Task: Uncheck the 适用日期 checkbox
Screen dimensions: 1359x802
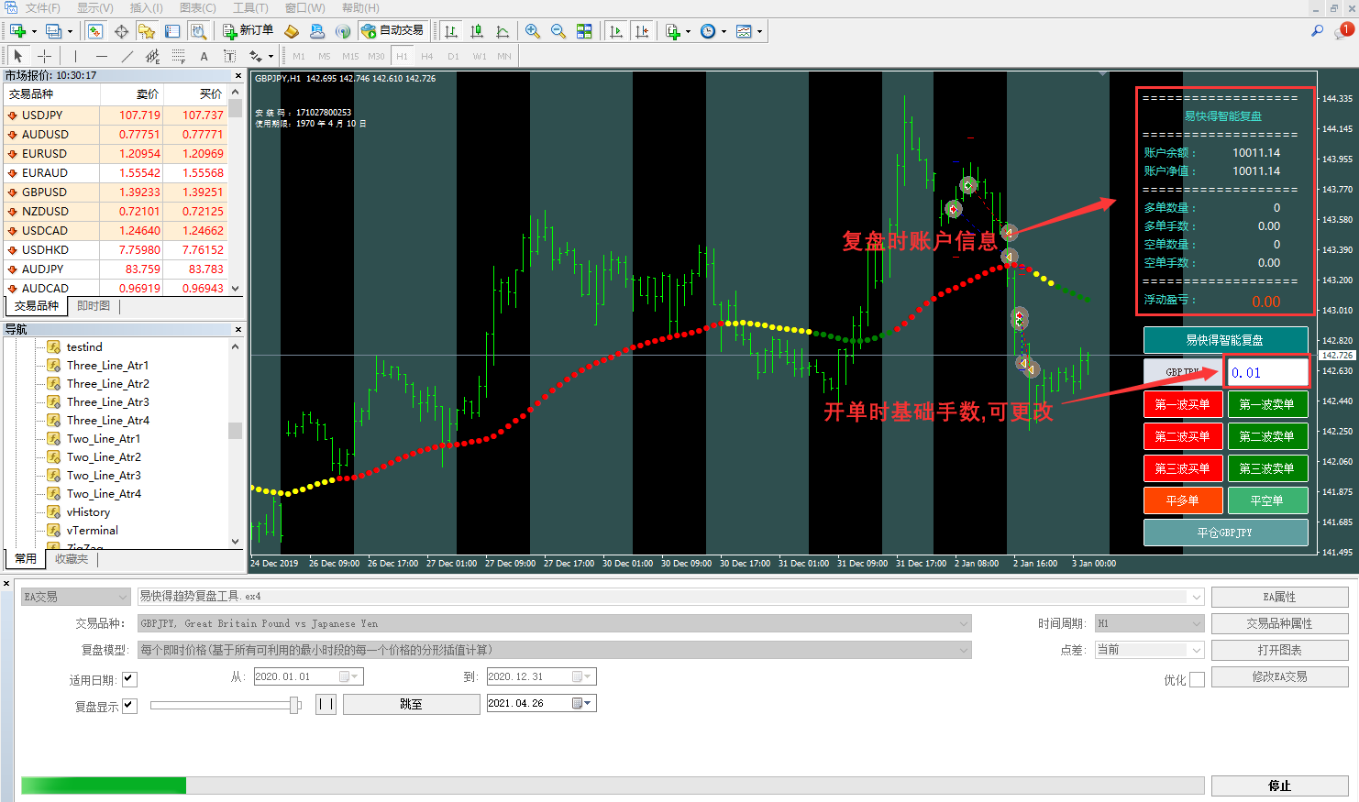Action: pos(129,679)
